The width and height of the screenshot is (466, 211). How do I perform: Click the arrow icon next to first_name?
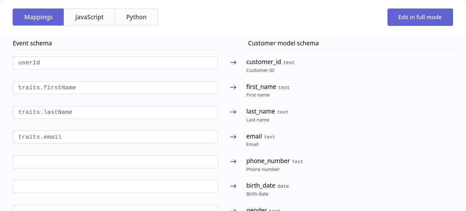coord(233,88)
